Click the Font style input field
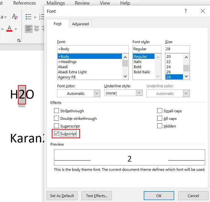This screenshot has height=202, width=210. click(147, 49)
